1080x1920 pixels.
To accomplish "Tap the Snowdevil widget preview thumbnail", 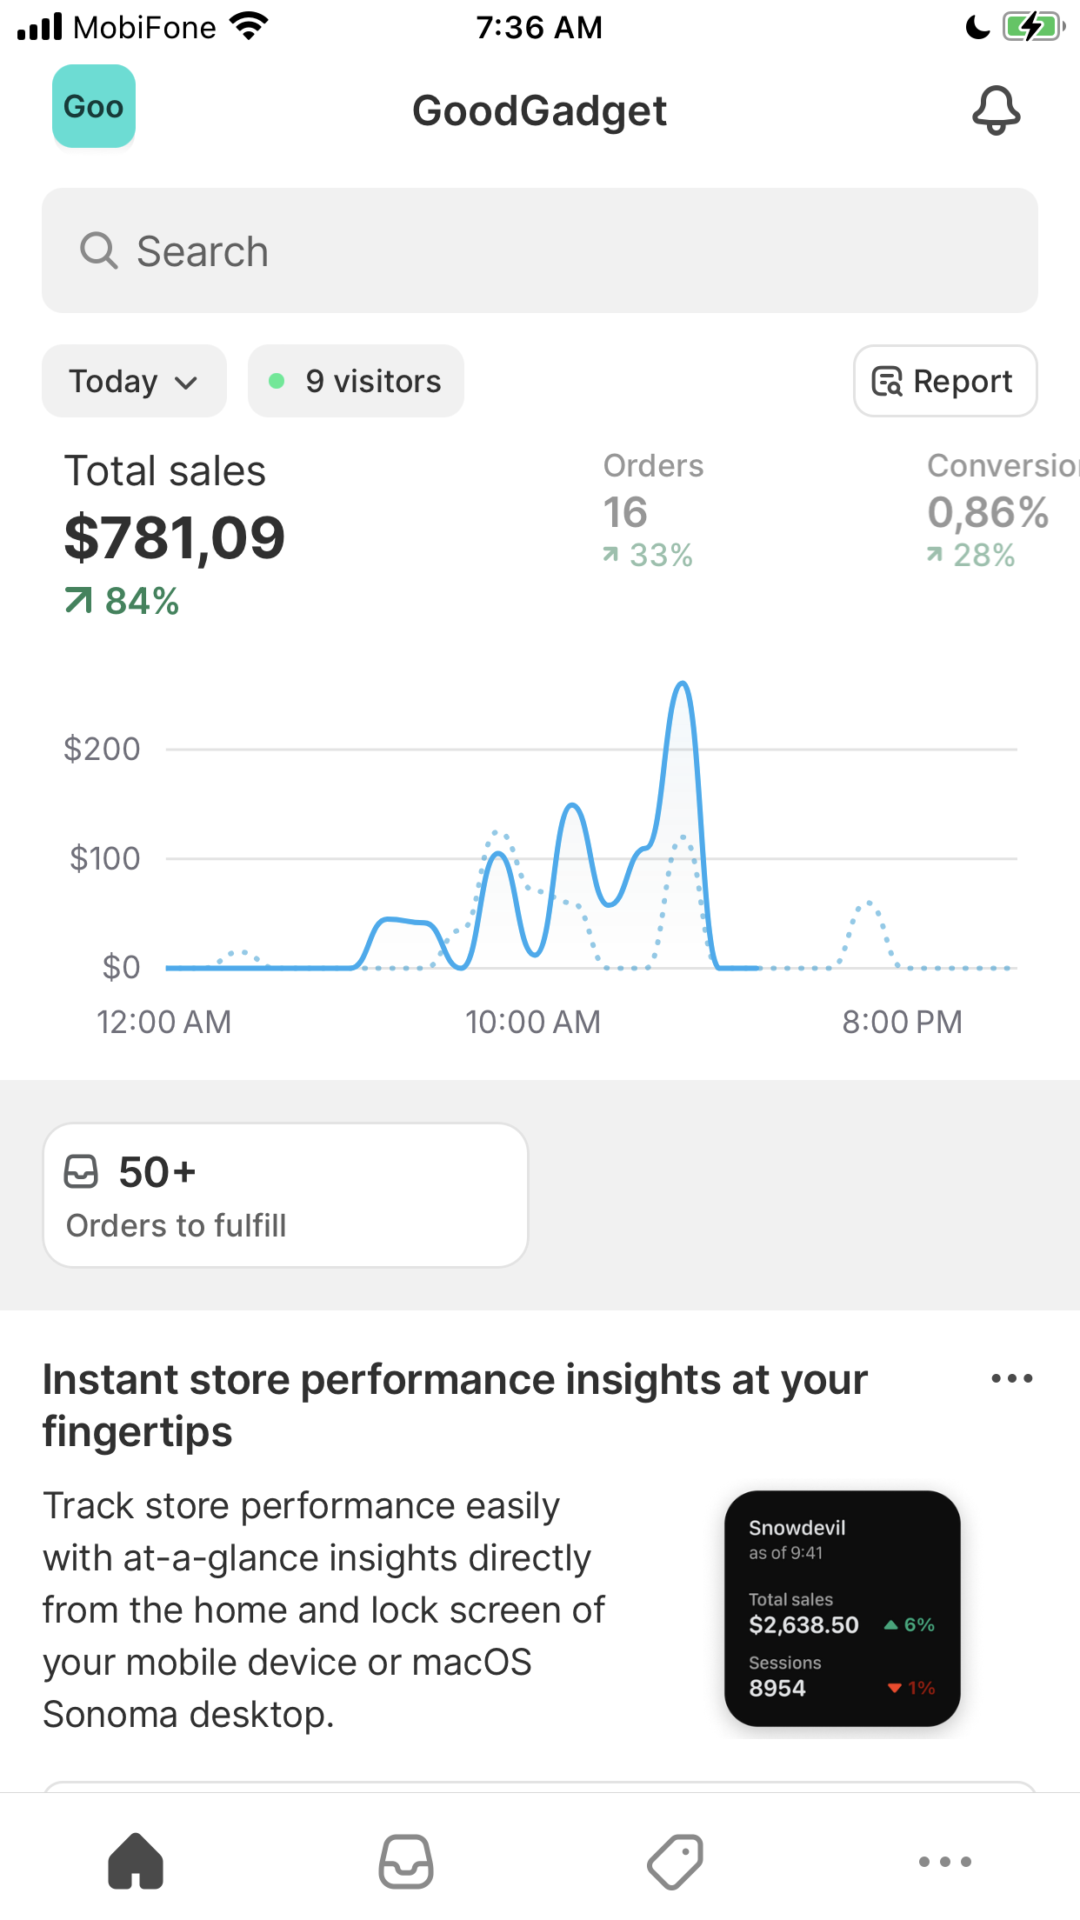I will point(843,1609).
